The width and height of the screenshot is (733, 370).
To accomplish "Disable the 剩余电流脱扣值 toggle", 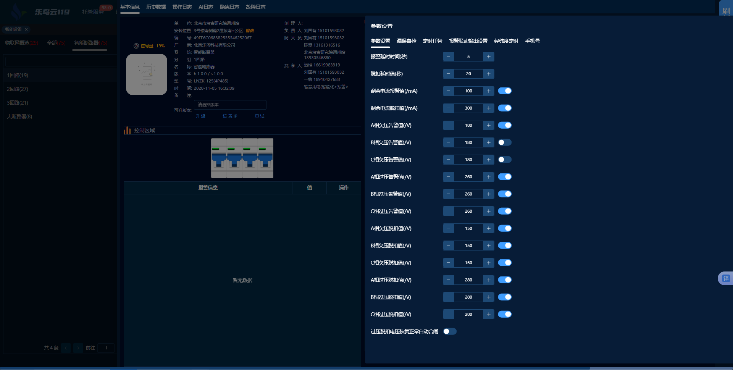I will [504, 108].
